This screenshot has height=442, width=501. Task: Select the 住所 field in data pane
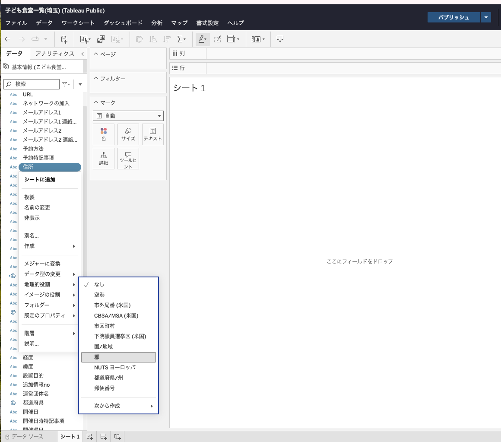point(50,167)
